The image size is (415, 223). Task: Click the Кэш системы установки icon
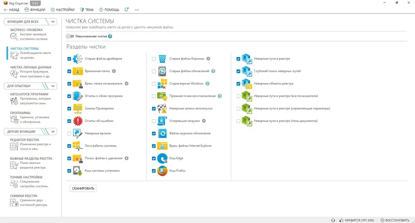point(77,171)
